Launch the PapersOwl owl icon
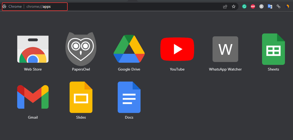Screen dimensions: 293x140 click(x=81, y=49)
